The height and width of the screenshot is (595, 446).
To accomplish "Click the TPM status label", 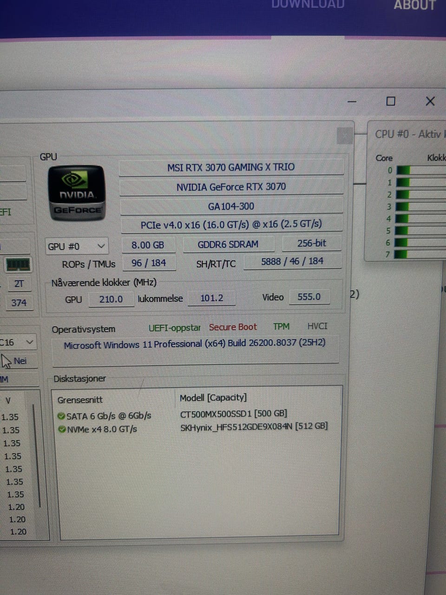I will point(281,326).
